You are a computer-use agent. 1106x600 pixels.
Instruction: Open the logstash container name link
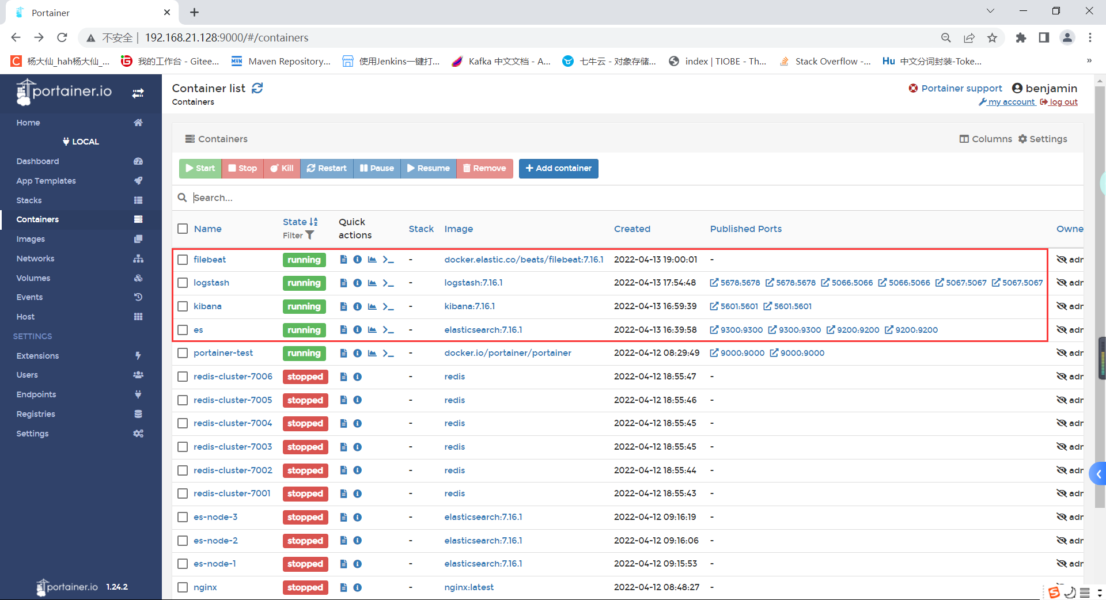click(x=211, y=283)
